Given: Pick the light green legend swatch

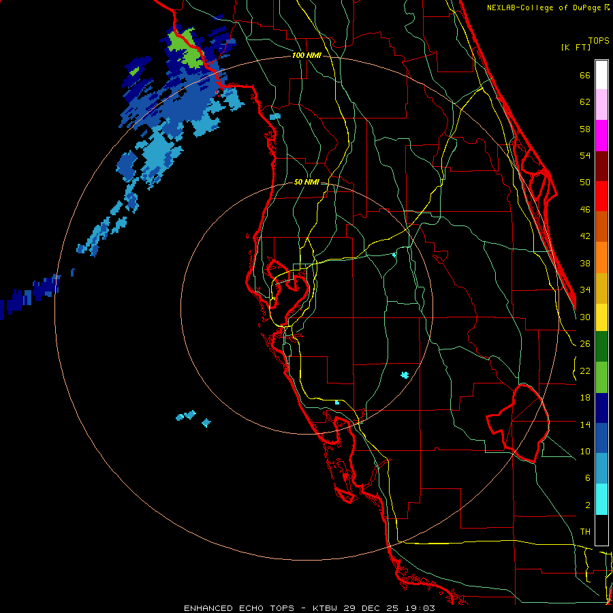Looking at the screenshot, I should (601, 377).
